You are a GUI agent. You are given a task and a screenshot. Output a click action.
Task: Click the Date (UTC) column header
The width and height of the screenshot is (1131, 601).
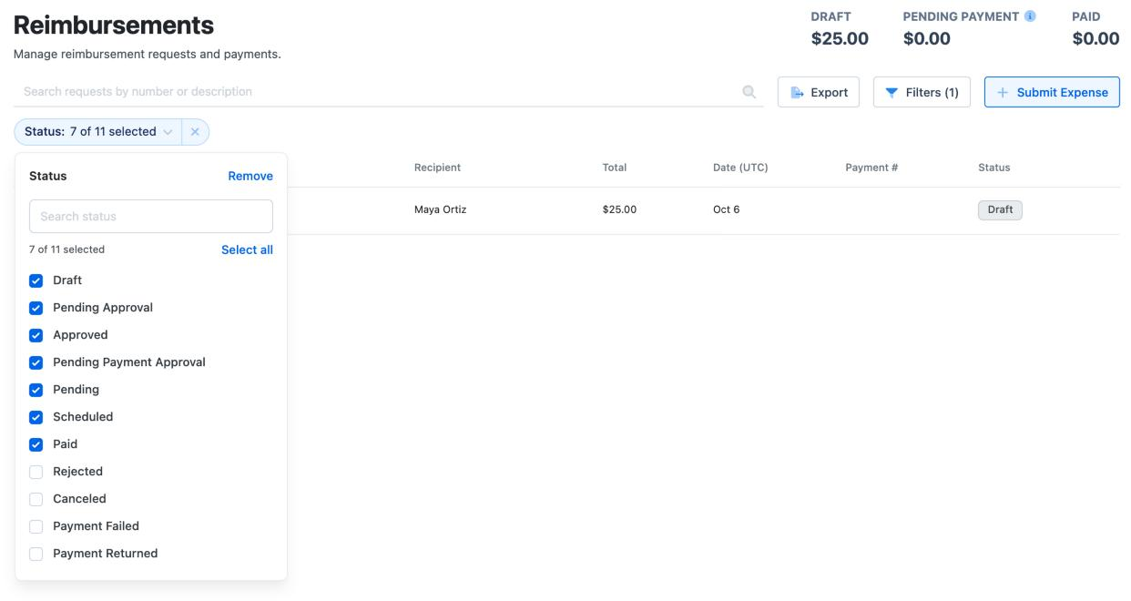(740, 168)
